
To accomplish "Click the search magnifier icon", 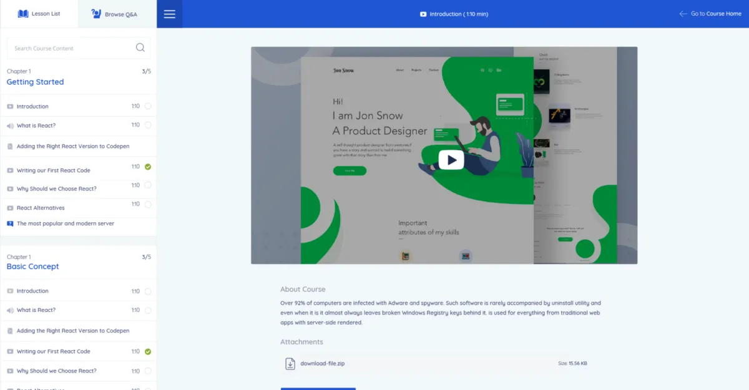I will (x=140, y=47).
